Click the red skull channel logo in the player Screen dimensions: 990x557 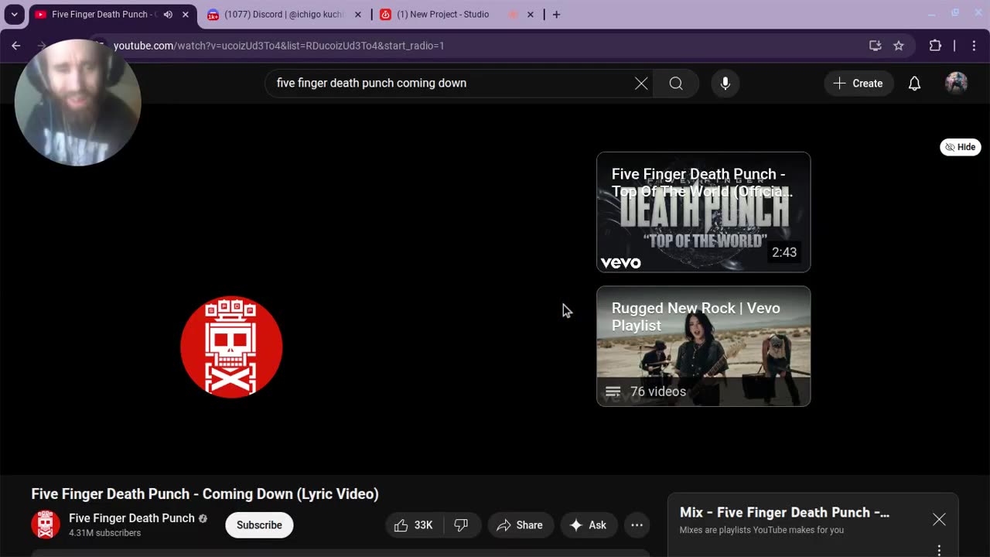231,347
